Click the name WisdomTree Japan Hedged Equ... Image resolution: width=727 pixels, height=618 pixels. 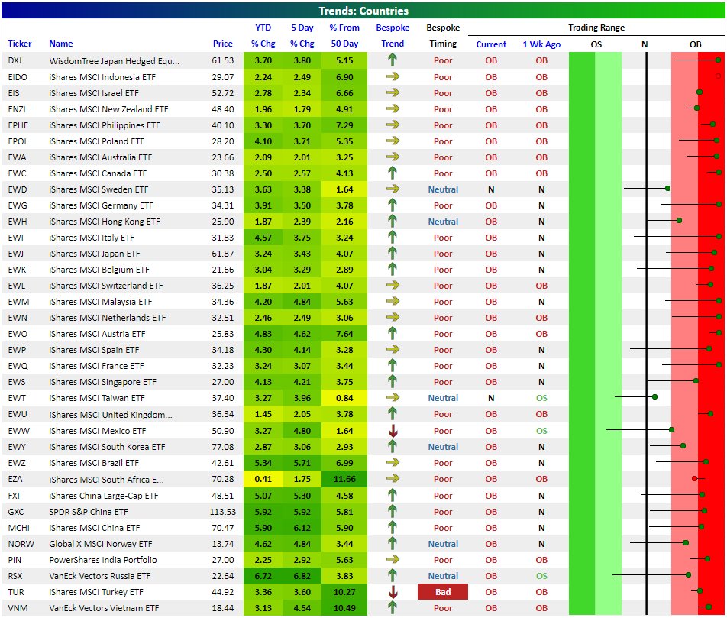coord(114,61)
